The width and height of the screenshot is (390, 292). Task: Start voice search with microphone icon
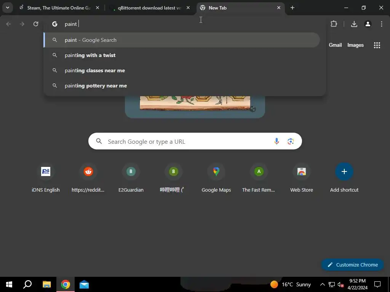(277, 141)
